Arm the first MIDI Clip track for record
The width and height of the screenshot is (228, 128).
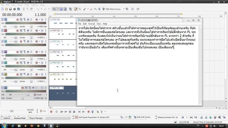click(17, 20)
